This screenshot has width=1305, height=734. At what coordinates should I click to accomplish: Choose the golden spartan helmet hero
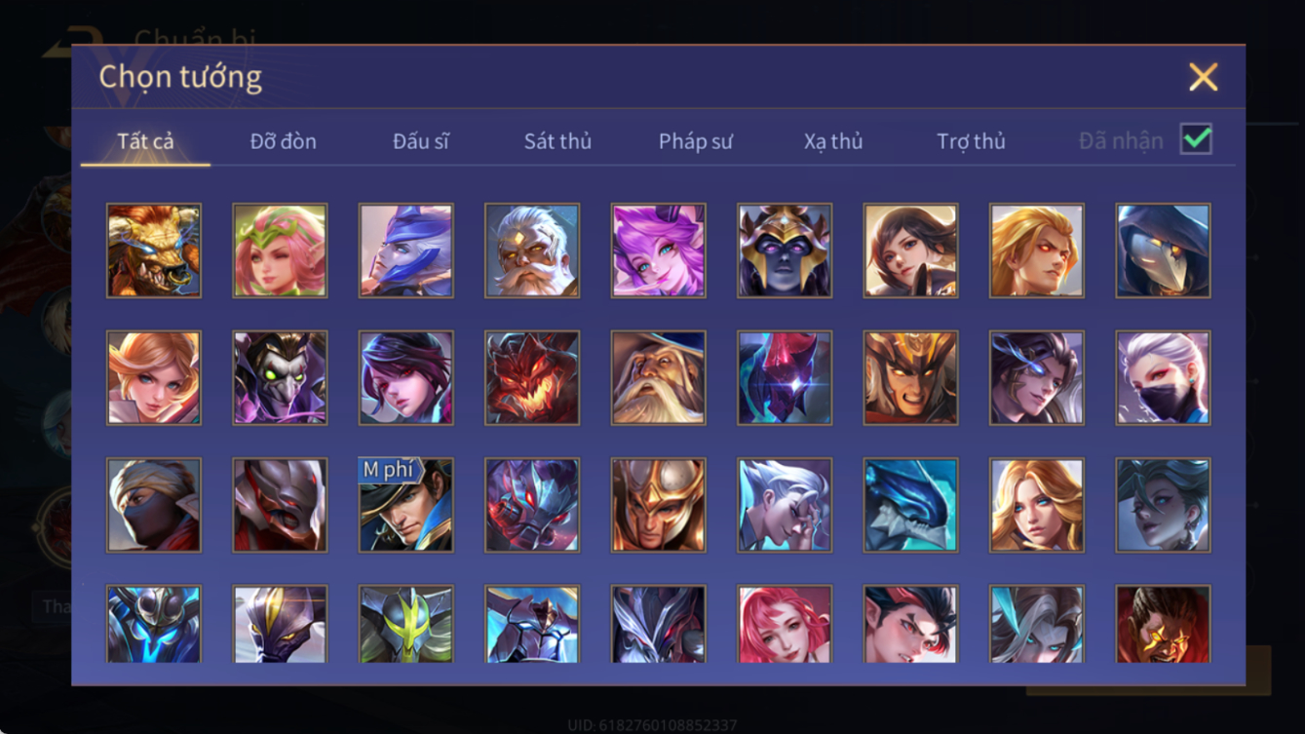pos(658,505)
